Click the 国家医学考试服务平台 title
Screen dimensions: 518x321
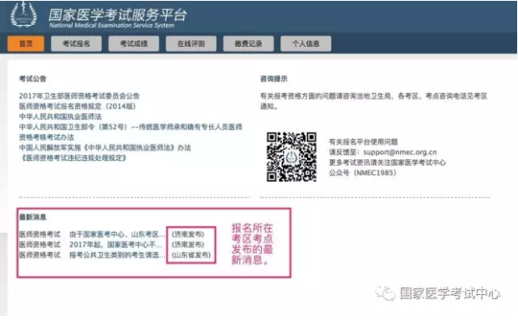[118, 14]
